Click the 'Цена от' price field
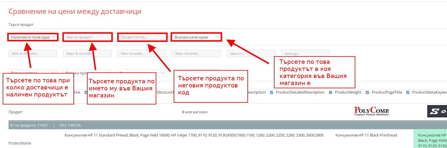The image size is (447, 148). tap(251, 54)
